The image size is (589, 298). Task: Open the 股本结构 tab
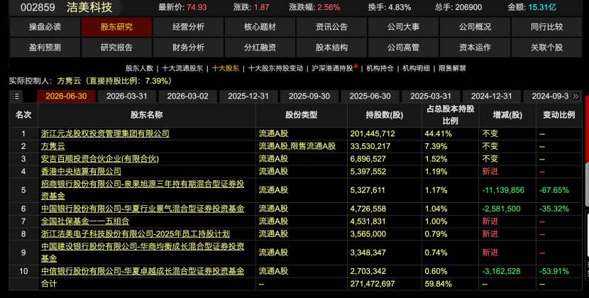(331, 48)
